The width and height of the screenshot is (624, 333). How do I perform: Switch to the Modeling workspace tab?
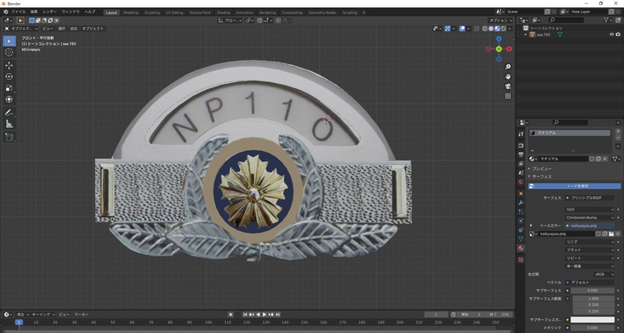pos(130,12)
